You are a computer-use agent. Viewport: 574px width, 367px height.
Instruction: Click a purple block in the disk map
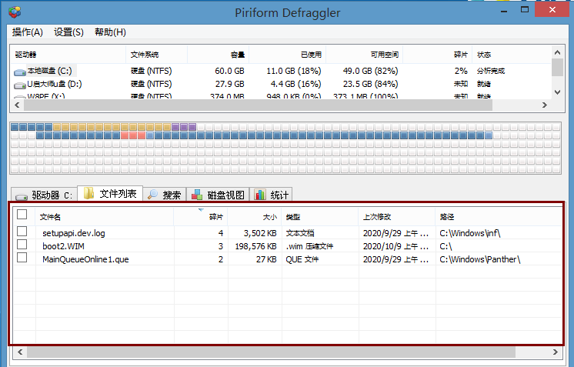point(184,127)
